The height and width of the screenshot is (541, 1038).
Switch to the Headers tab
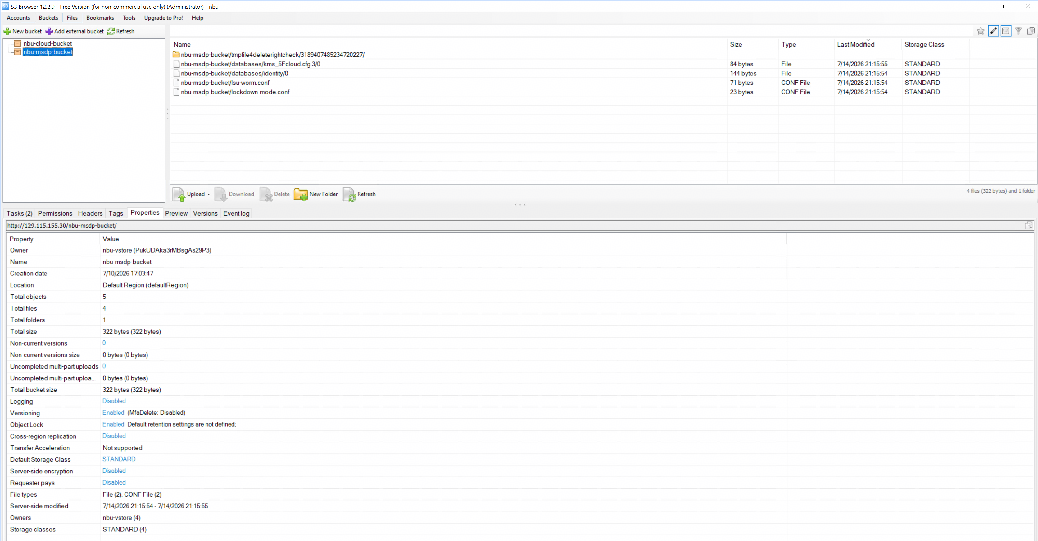pyautogui.click(x=90, y=213)
